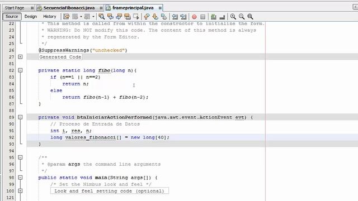Image resolution: width=358 pixels, height=201 pixels.
Task: Open the Start Page tab
Action: click(15, 8)
